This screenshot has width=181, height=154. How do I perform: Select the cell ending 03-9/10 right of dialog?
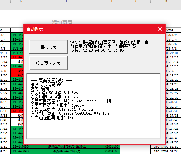pos(173,53)
